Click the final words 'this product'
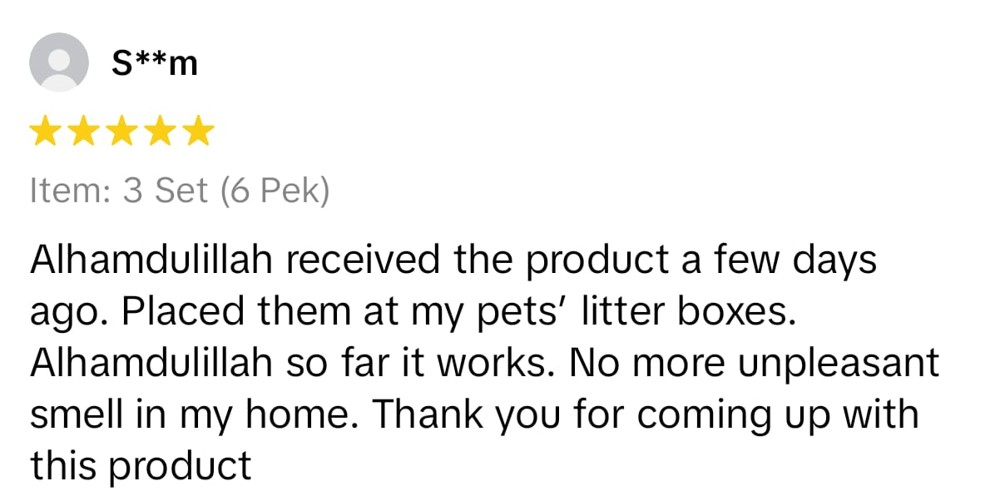This screenshot has width=1000, height=501. [x=141, y=467]
